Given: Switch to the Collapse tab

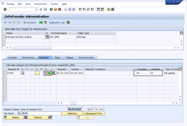Looking at the screenshot, I should pyautogui.click(x=69, y=57).
